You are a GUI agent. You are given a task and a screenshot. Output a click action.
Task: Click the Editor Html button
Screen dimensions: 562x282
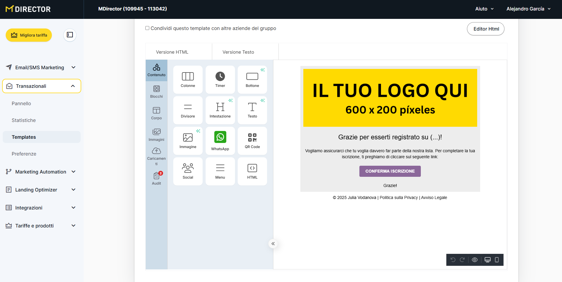click(x=486, y=29)
